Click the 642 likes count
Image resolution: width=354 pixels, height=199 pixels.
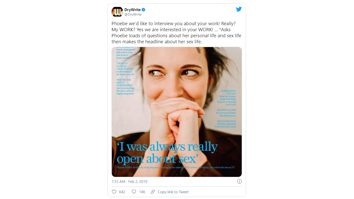click(x=122, y=192)
